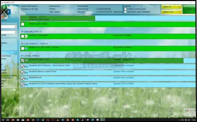Click the Bluetooth ACPI device icon
The image size is (197, 122).
click(26, 79)
